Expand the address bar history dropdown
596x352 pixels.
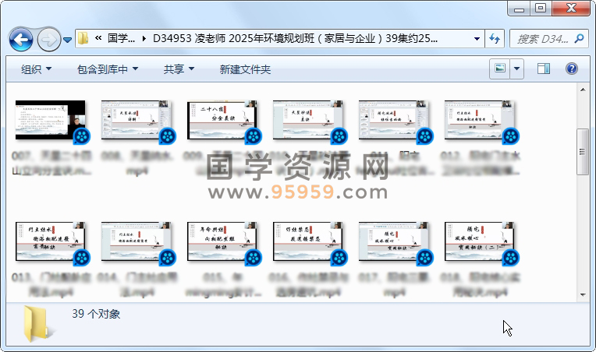[x=477, y=38]
